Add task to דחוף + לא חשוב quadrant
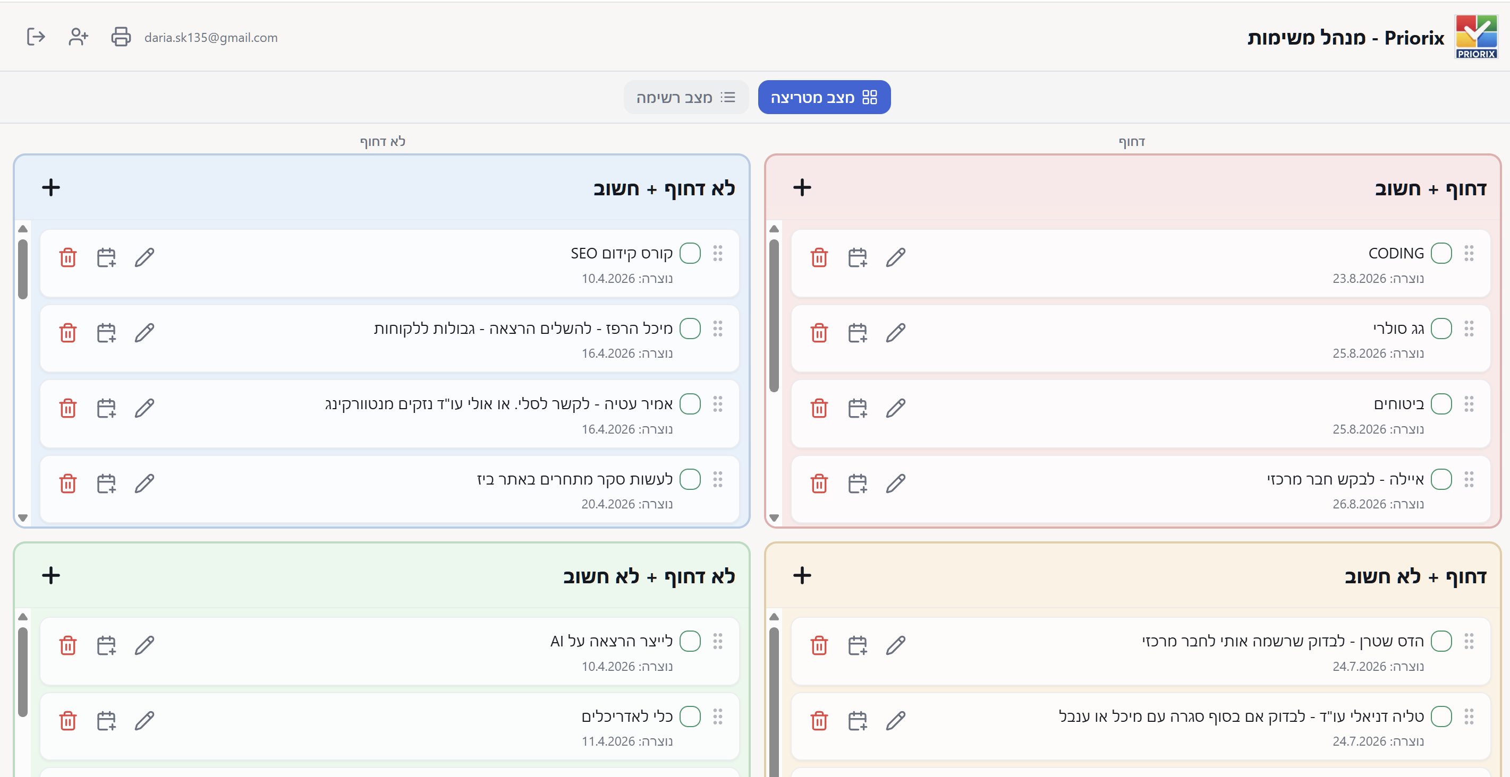1510x777 pixels. point(802,575)
